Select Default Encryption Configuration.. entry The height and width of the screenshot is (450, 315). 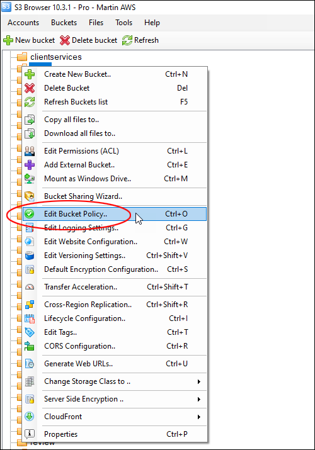[x=115, y=269]
